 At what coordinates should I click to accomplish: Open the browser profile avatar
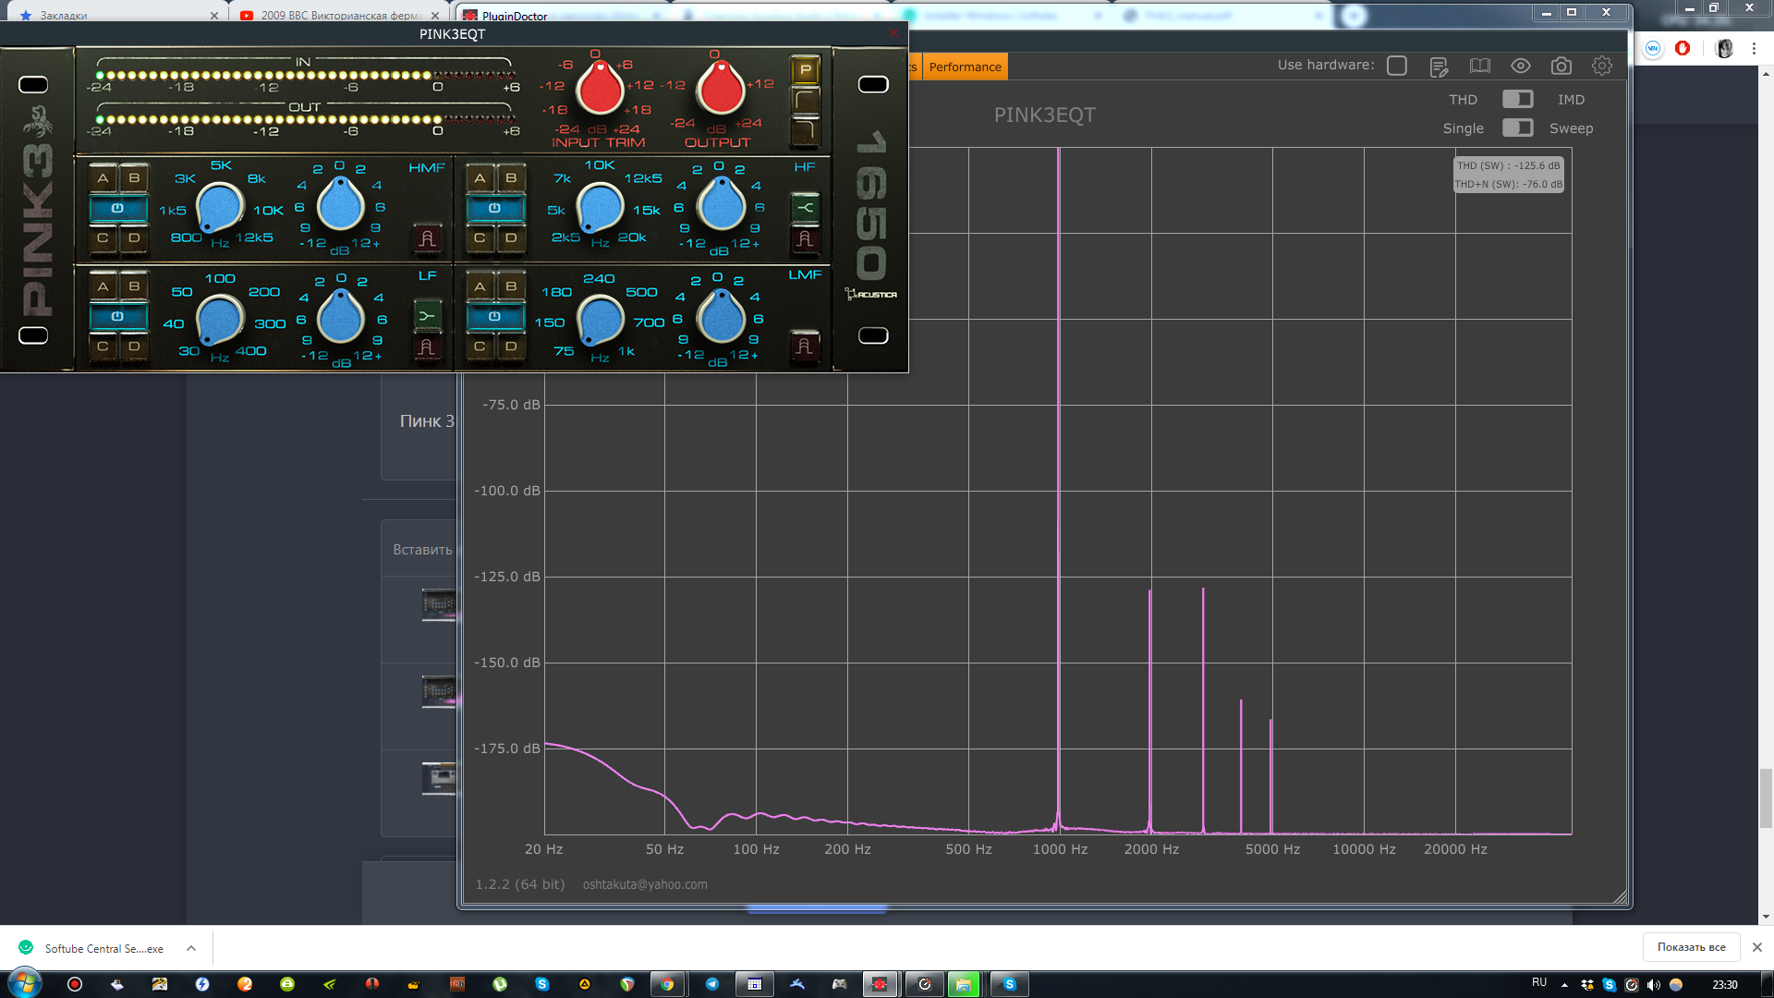(1724, 48)
